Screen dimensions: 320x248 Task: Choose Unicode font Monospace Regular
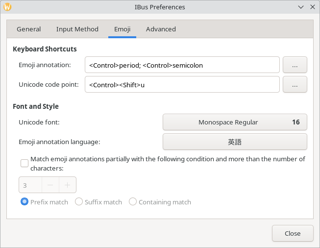point(235,122)
